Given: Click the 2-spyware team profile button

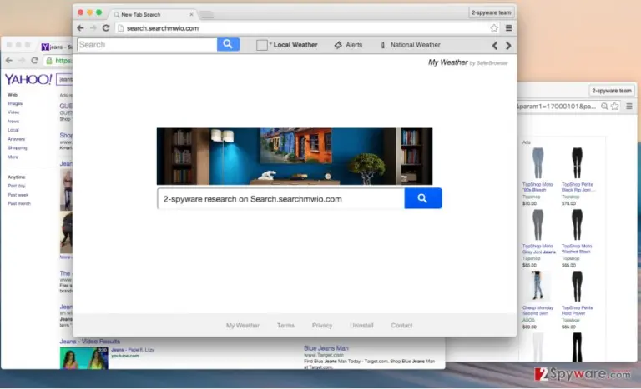Looking at the screenshot, I should 491,12.
